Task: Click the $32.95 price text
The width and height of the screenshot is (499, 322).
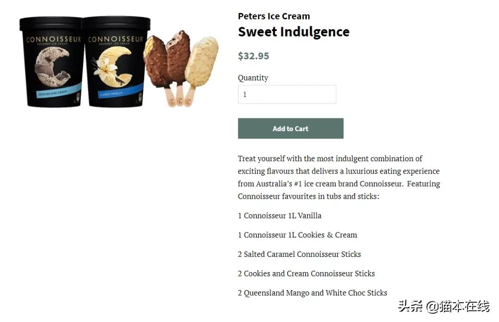Action: 253,56
